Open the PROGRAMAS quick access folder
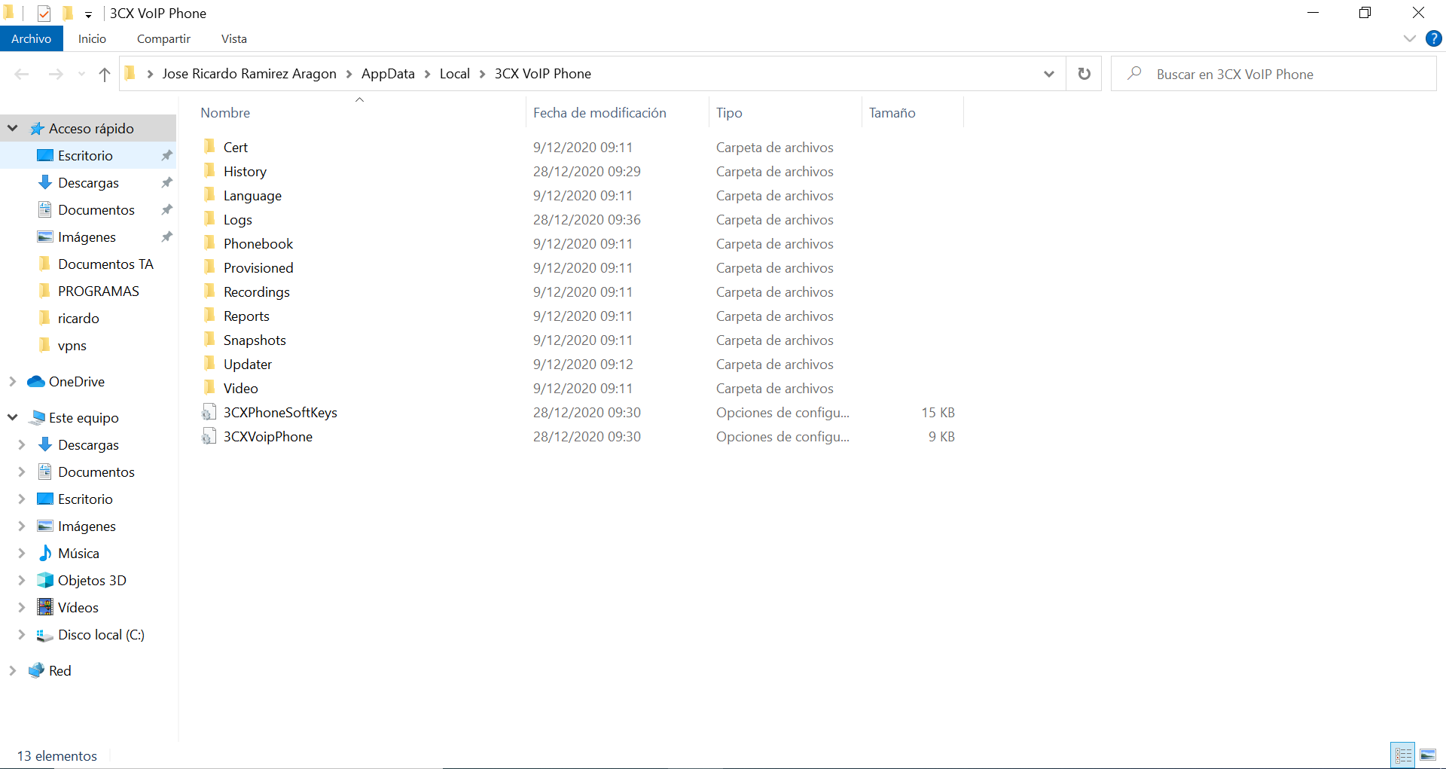Image resolution: width=1446 pixels, height=769 pixels. (x=98, y=291)
